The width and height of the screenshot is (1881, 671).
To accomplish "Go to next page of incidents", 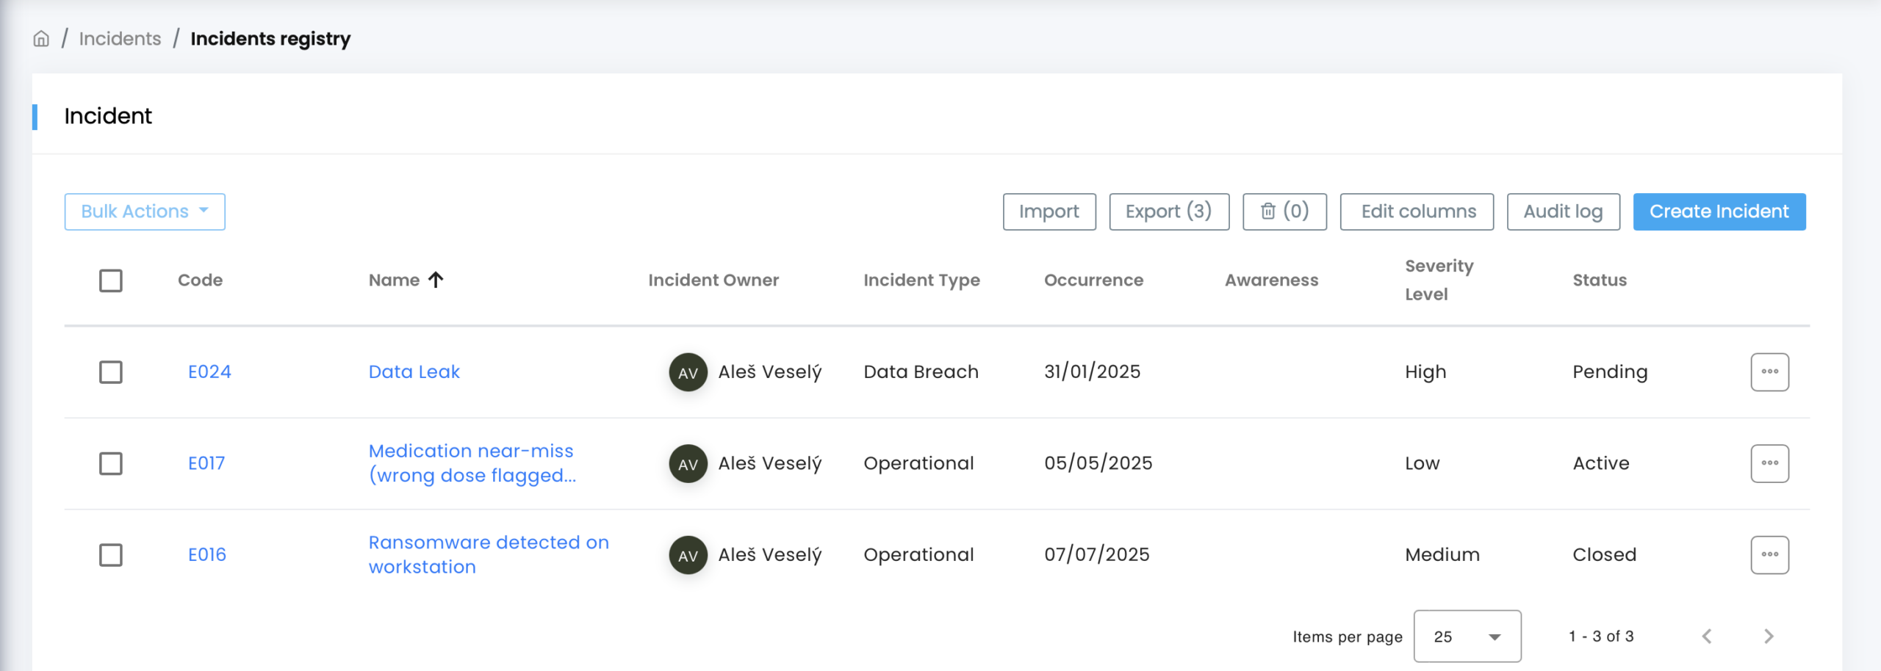I will point(1769,636).
